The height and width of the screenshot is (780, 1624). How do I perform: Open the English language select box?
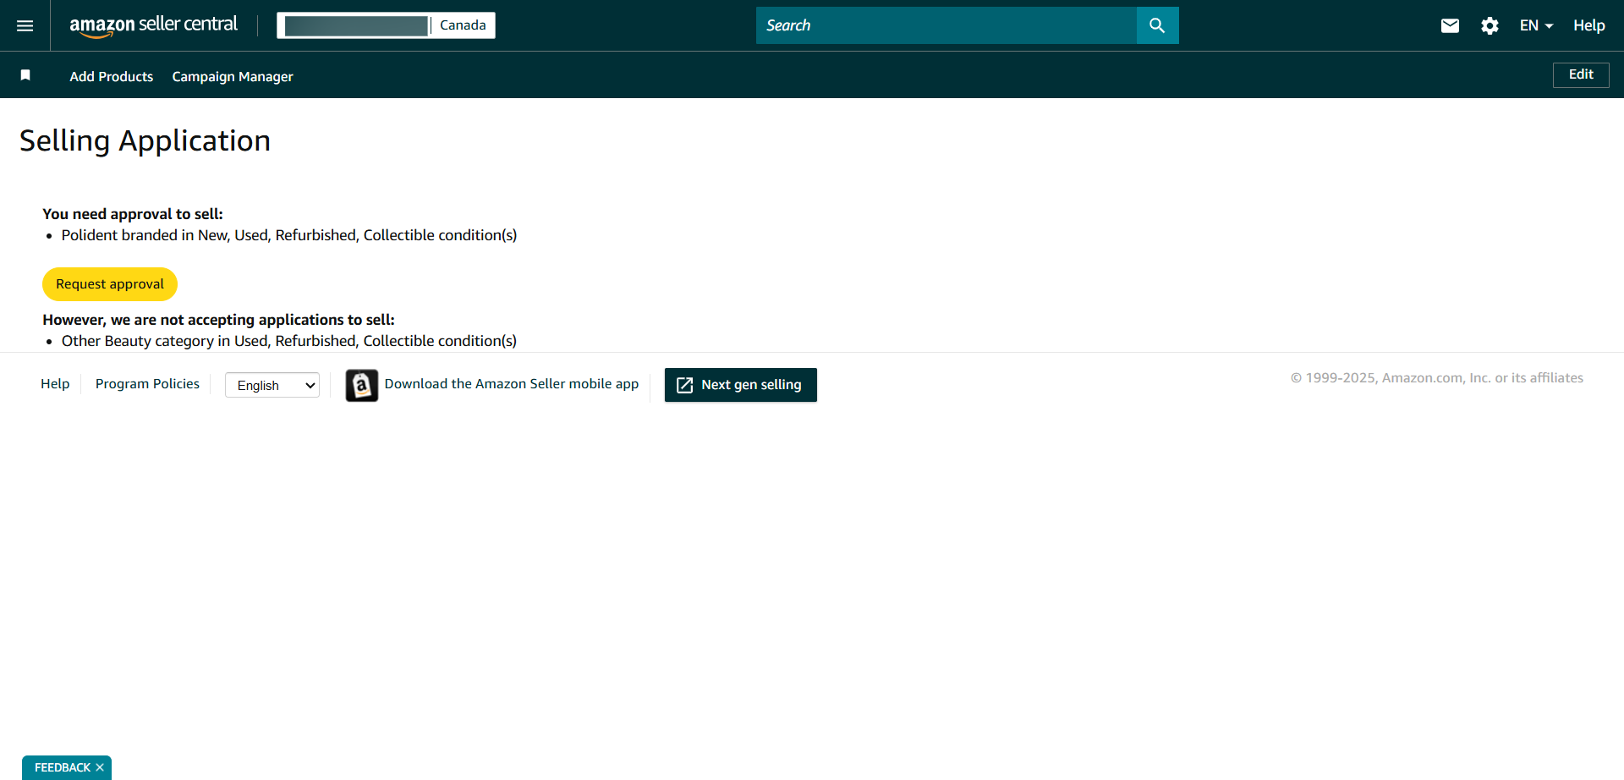(272, 385)
